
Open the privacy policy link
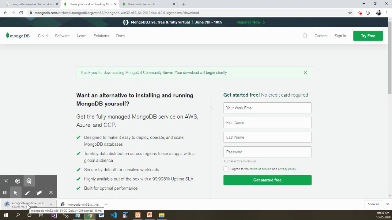[x=287, y=169]
